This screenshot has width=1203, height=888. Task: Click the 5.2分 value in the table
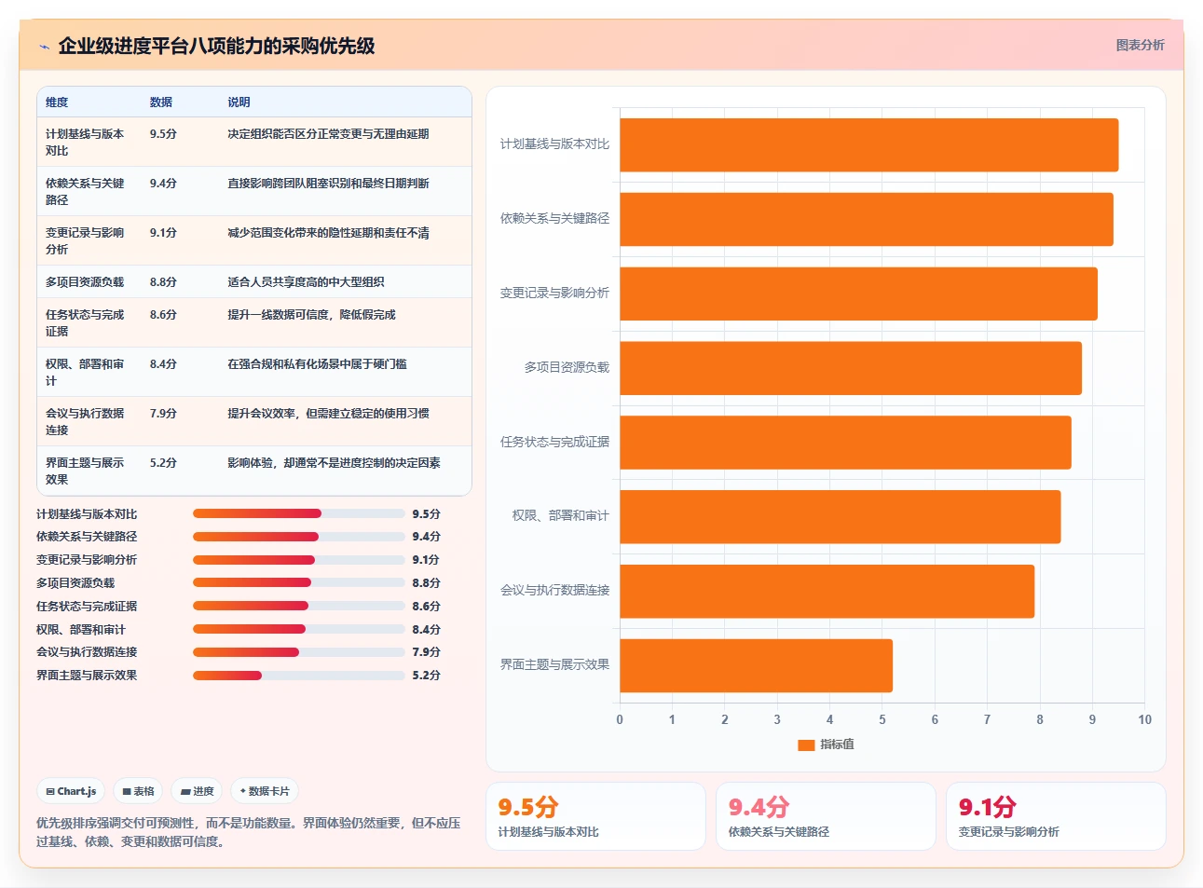pyautogui.click(x=163, y=463)
